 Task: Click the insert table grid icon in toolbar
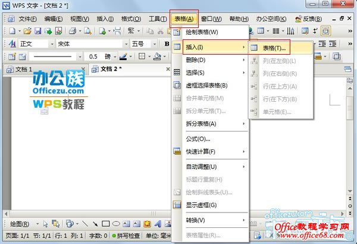[261, 31]
